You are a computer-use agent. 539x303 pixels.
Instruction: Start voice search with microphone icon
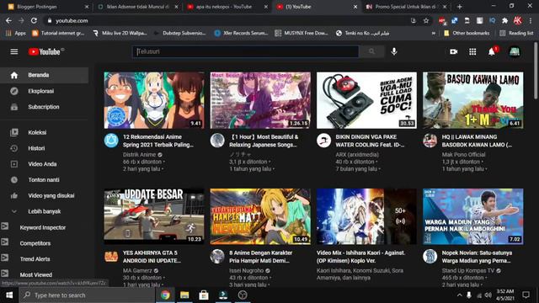tap(394, 51)
